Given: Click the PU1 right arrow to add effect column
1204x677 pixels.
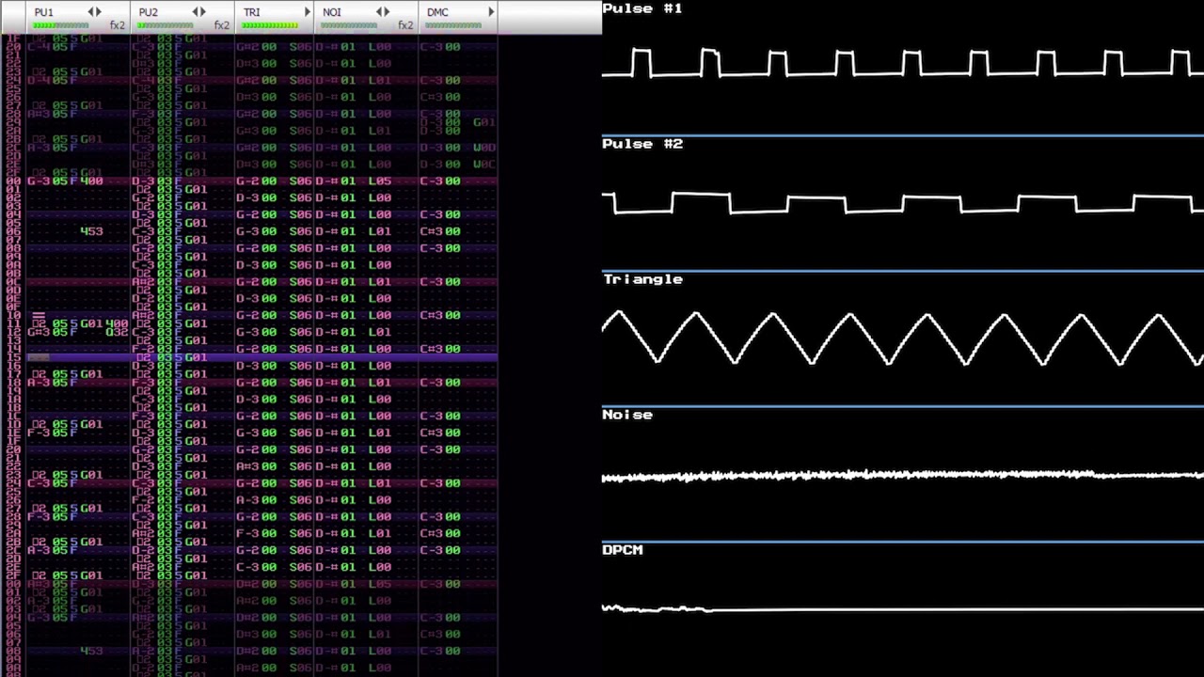Looking at the screenshot, I should click(x=99, y=12).
